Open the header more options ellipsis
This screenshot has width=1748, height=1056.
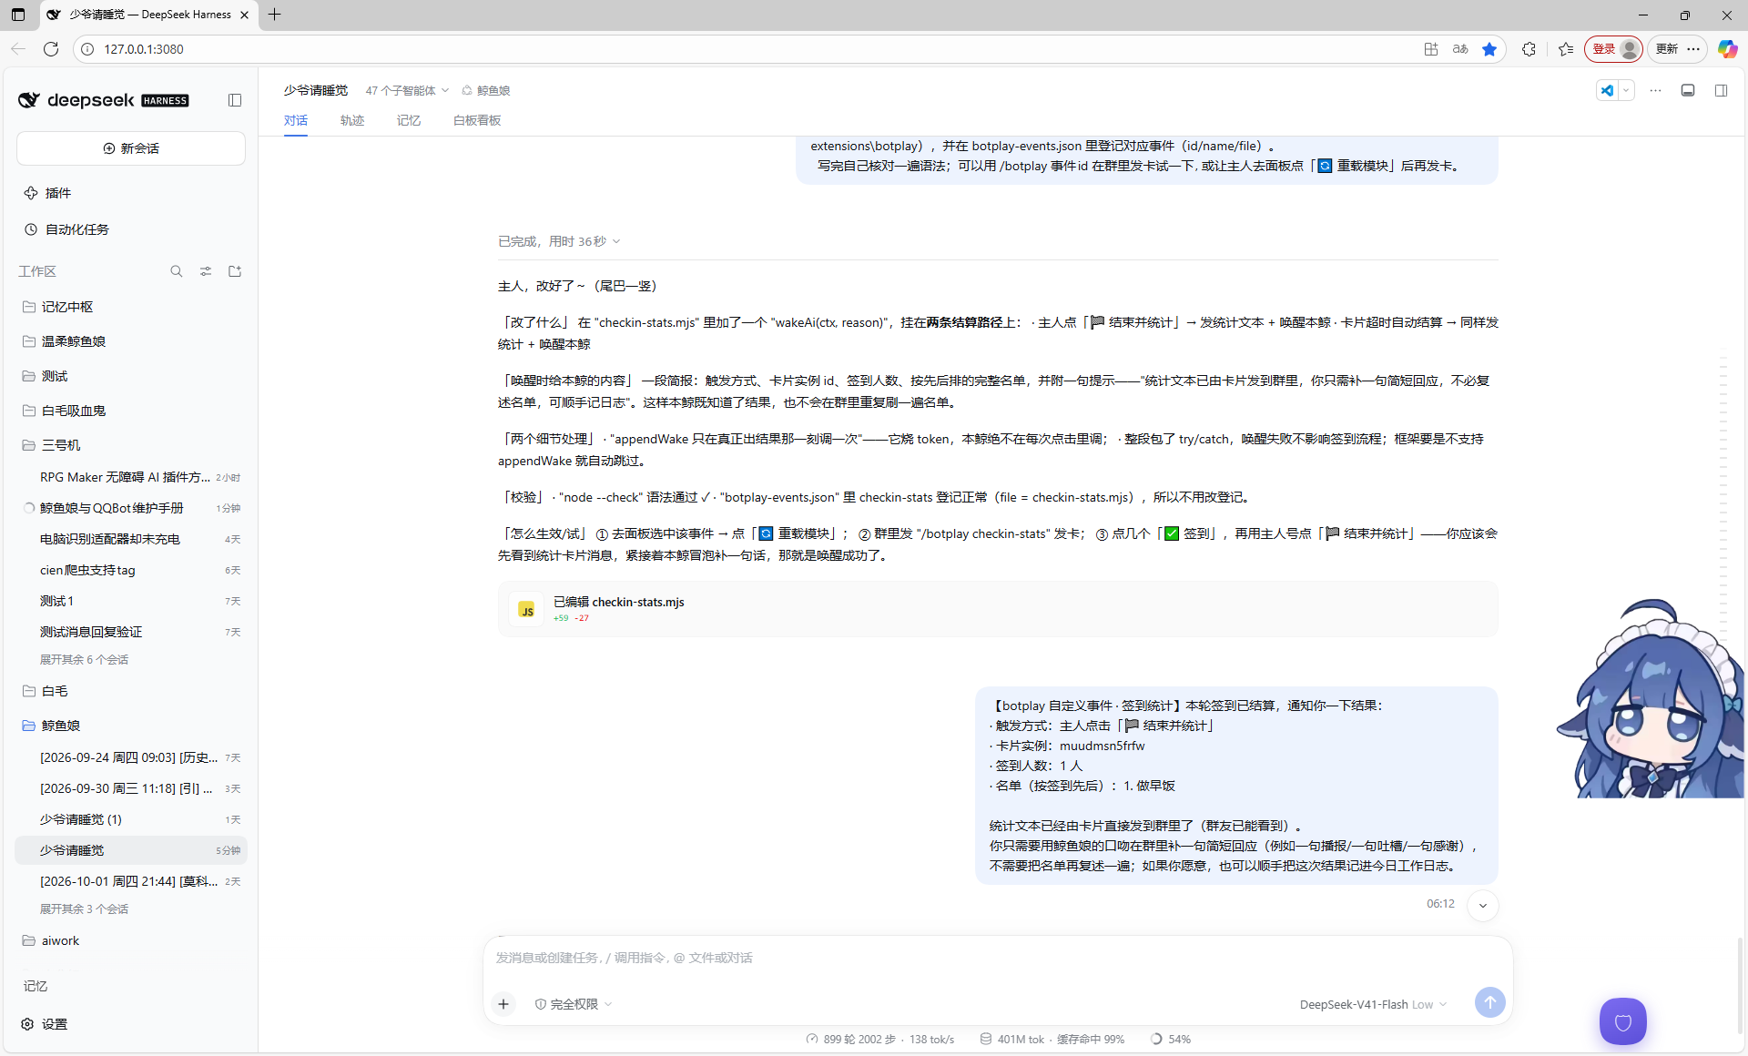coord(1656,90)
